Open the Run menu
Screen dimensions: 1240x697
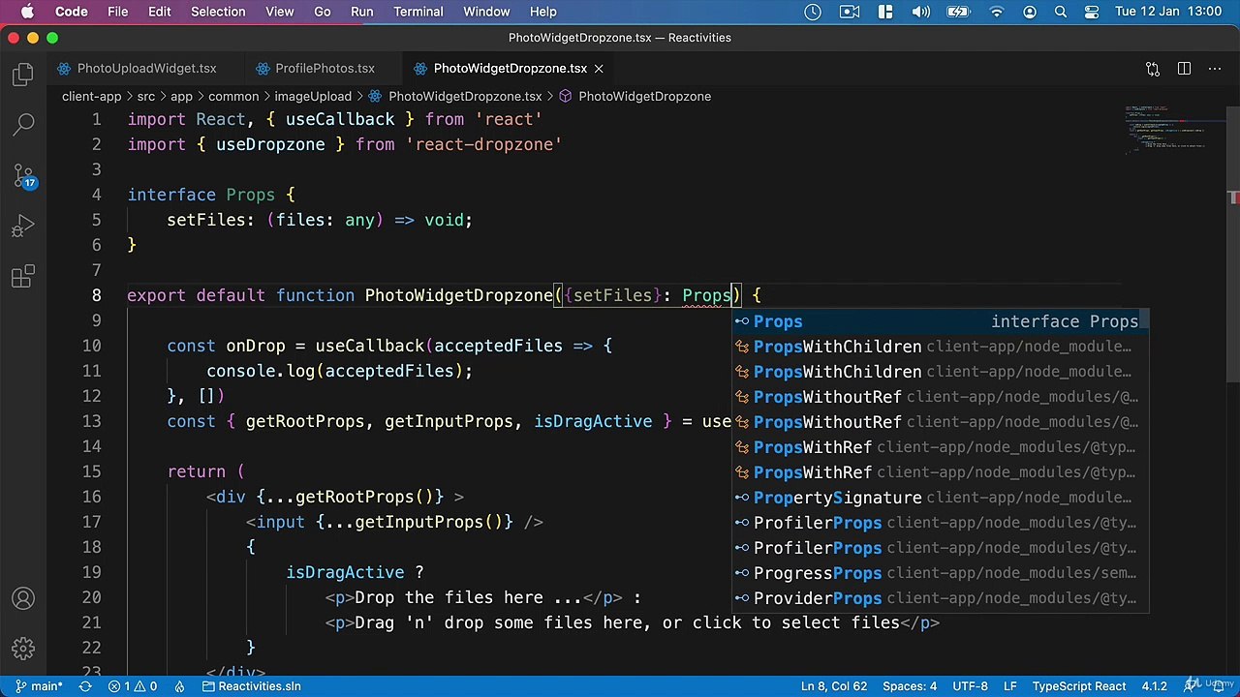[x=361, y=12]
